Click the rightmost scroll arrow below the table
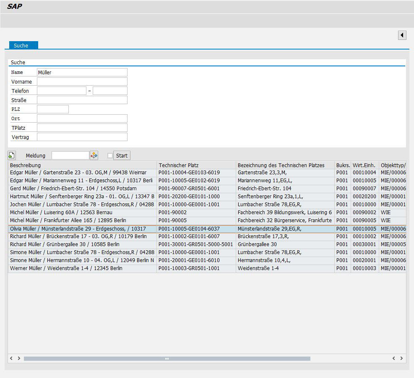Viewport: 414px width, 378px height. (401, 358)
